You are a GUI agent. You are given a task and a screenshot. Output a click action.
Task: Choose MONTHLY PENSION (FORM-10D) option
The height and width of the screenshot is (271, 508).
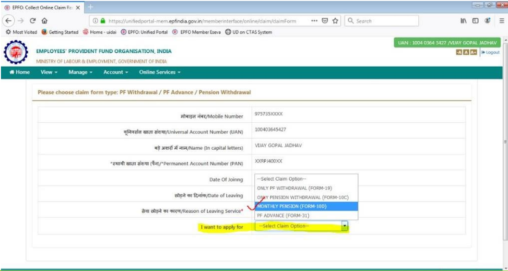306,206
